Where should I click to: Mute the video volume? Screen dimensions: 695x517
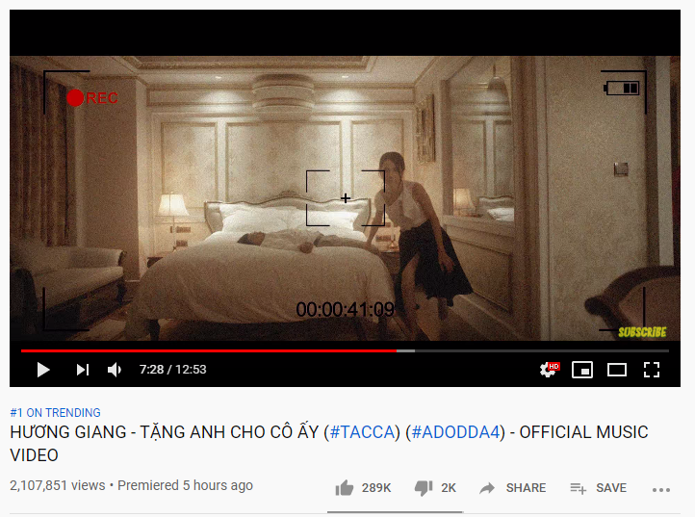(115, 370)
